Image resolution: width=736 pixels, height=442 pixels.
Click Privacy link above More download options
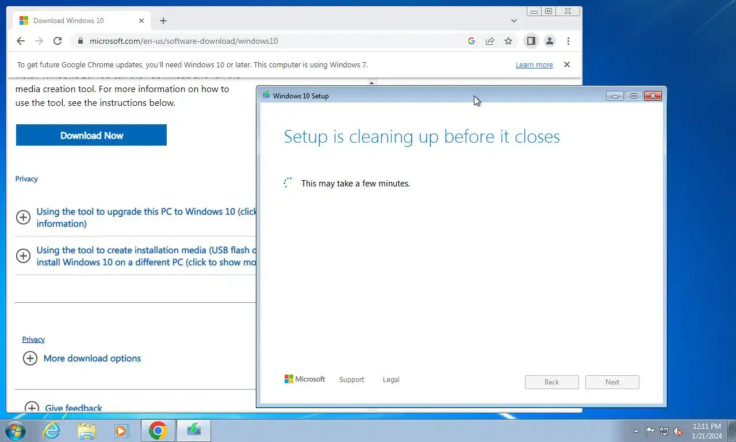pyautogui.click(x=33, y=340)
